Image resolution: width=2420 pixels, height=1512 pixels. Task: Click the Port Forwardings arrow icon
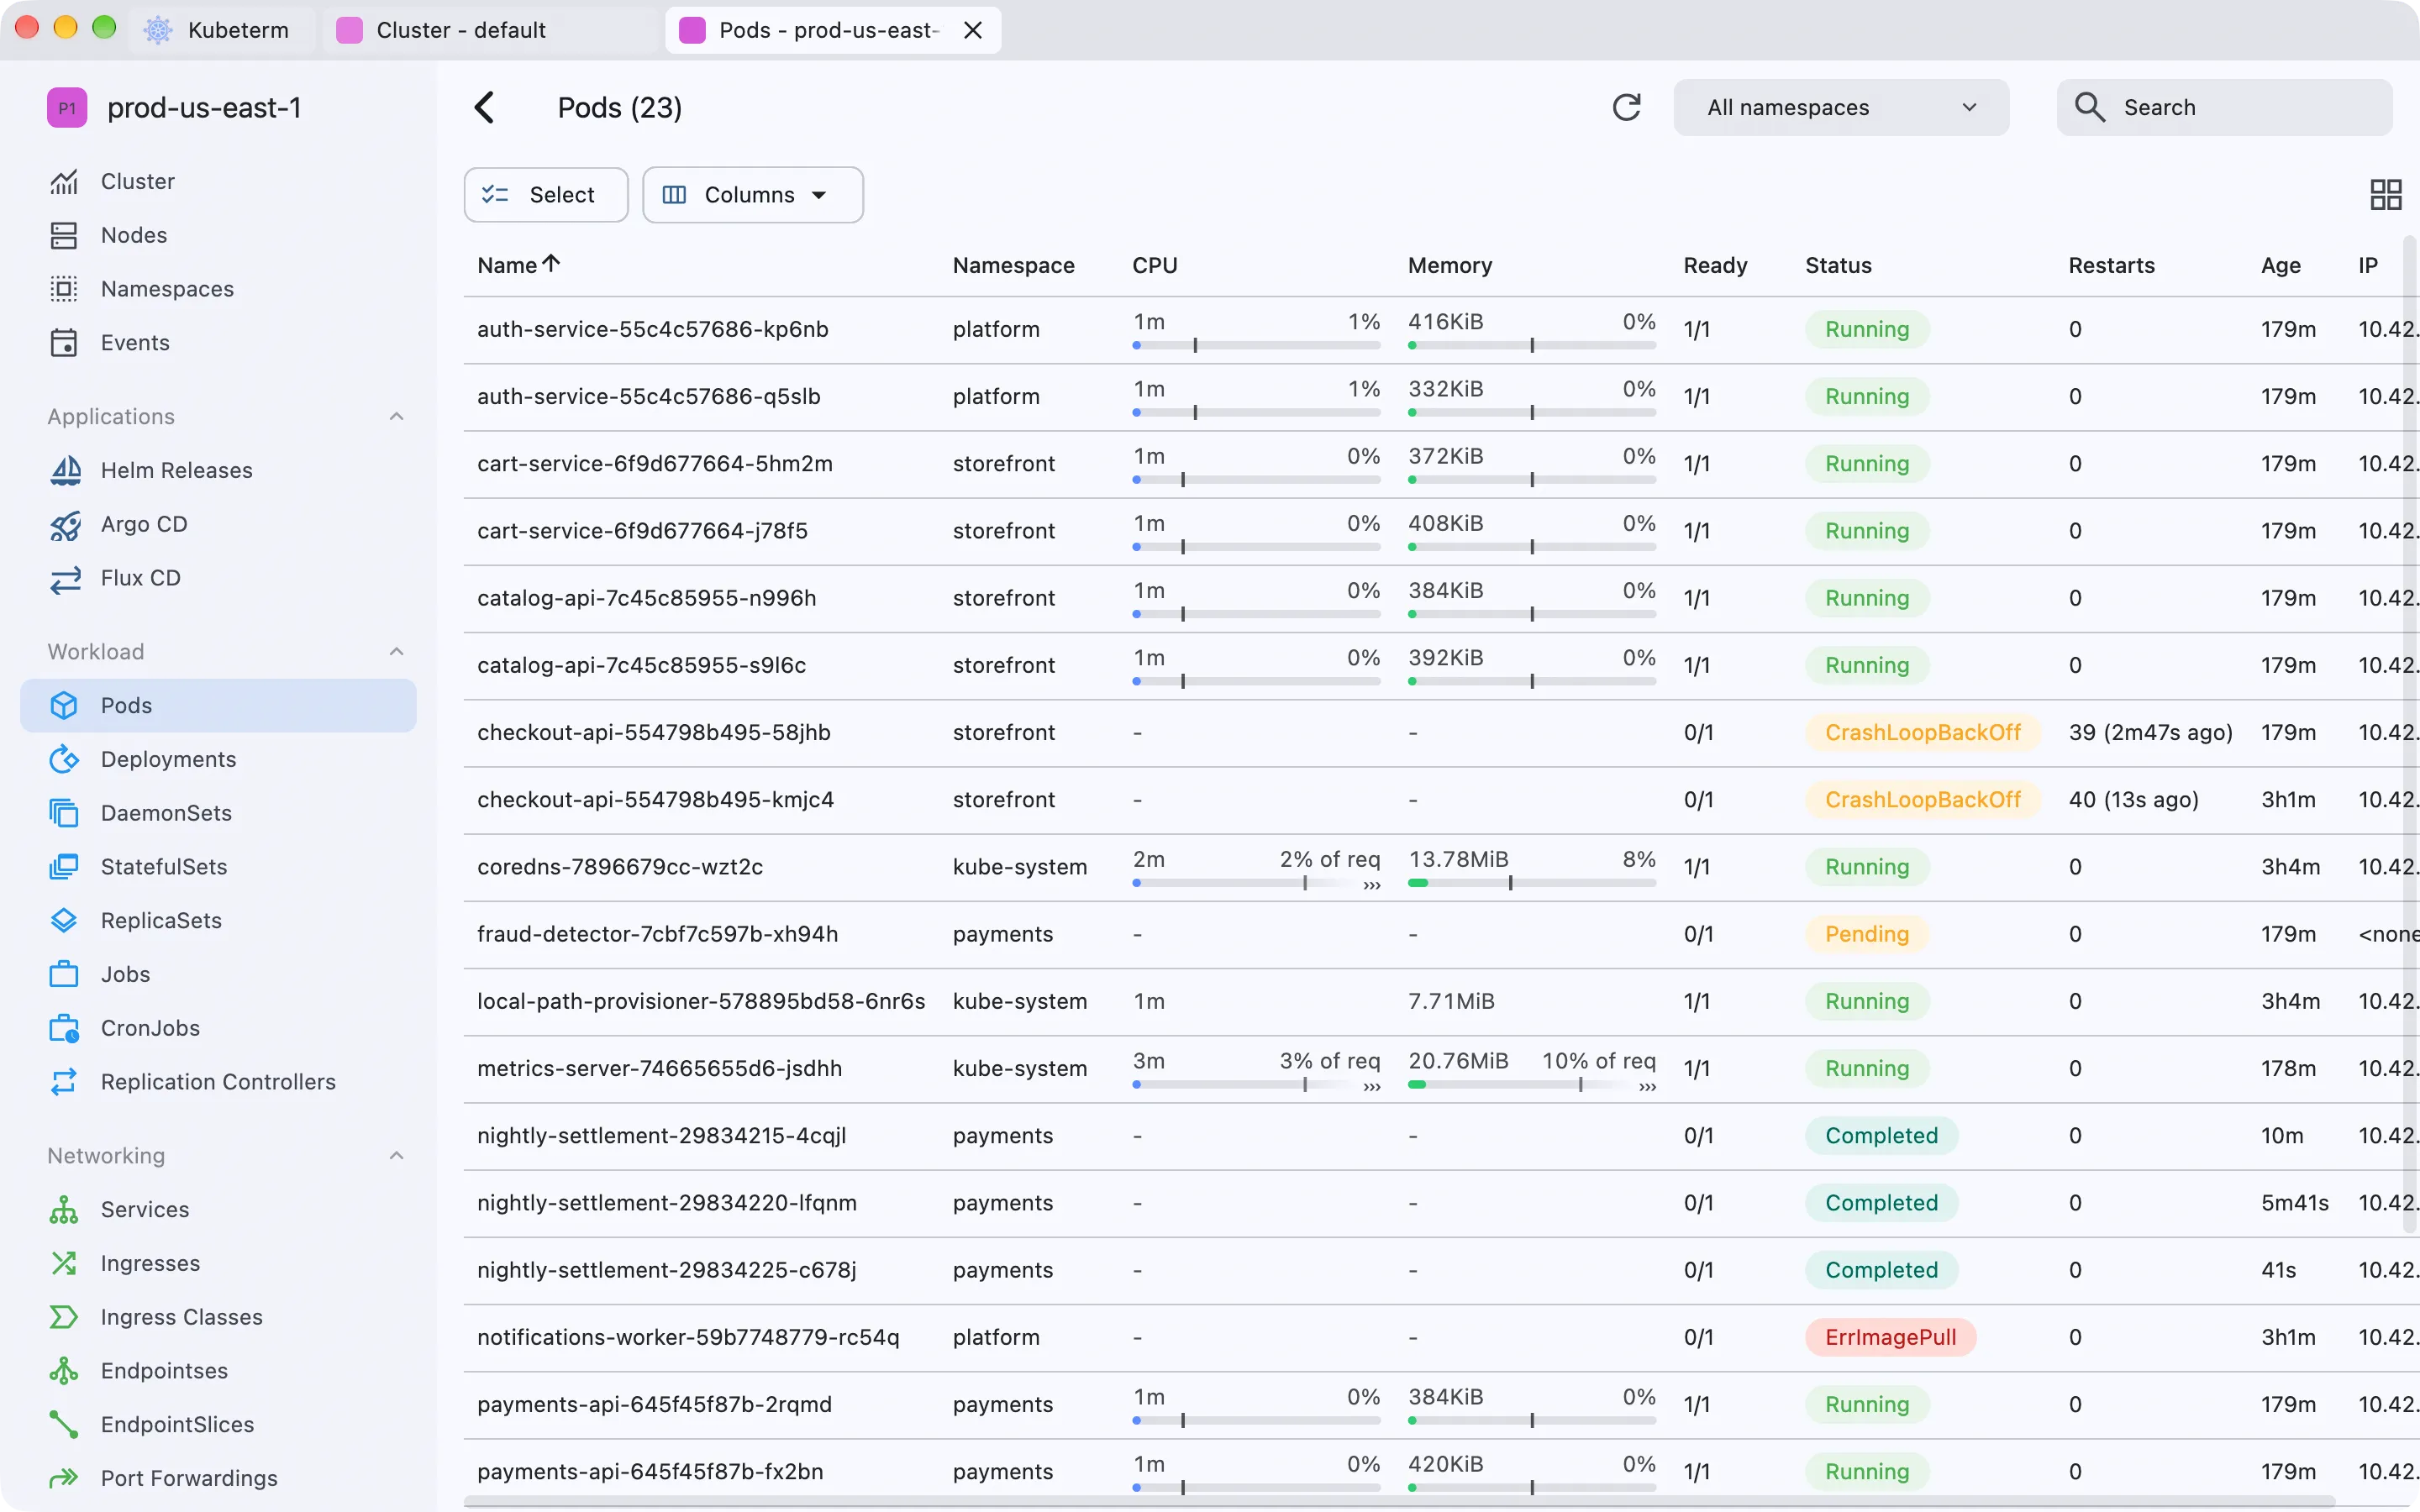pyautogui.click(x=64, y=1479)
